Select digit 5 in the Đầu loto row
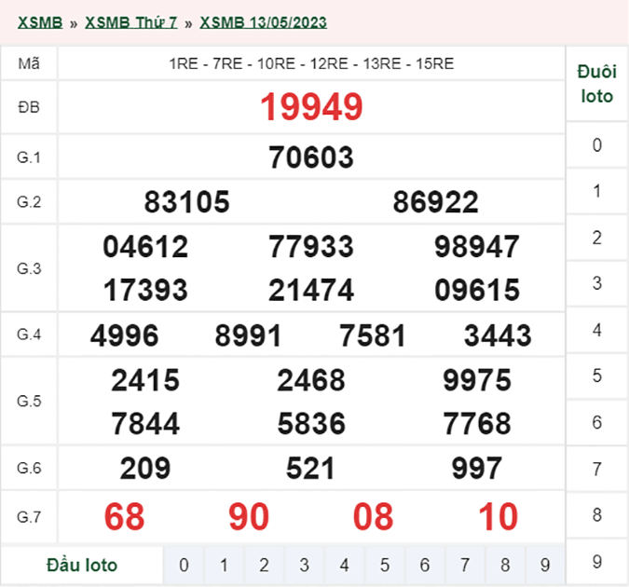629x587 pixels. pyautogui.click(x=384, y=565)
